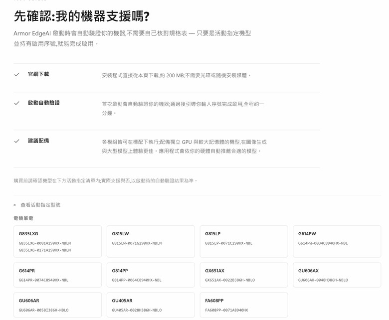Click the checkmark icon beside 官網下載
The width and height of the screenshot is (389, 320).
tap(16, 74)
